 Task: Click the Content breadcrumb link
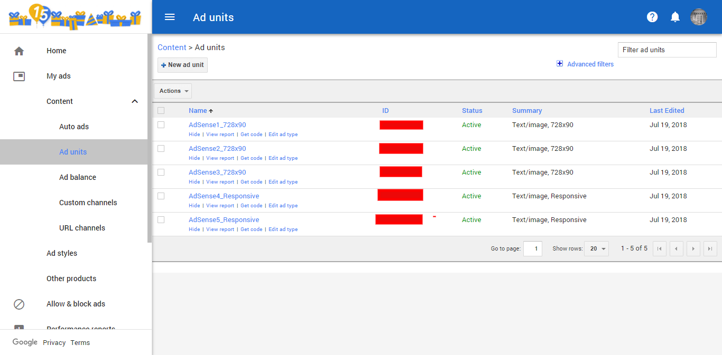(172, 47)
